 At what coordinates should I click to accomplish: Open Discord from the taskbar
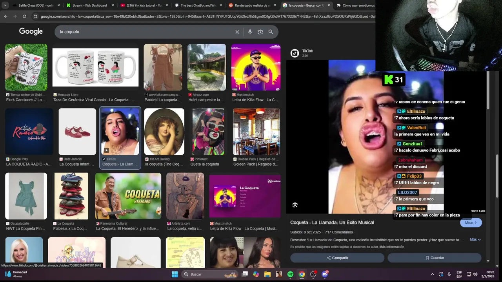(x=325, y=274)
